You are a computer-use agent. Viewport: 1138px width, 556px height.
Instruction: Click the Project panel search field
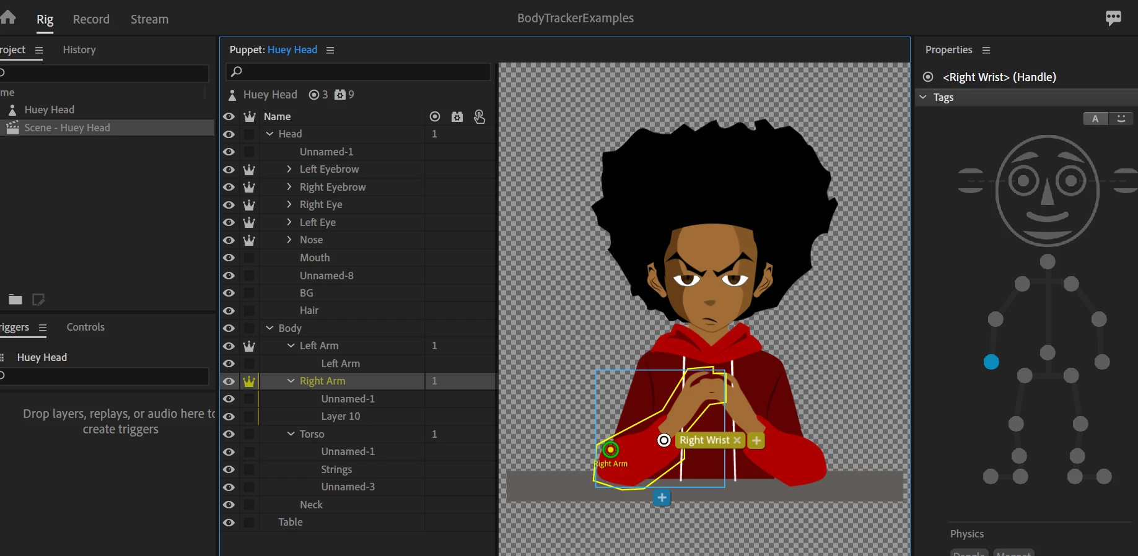(x=104, y=73)
